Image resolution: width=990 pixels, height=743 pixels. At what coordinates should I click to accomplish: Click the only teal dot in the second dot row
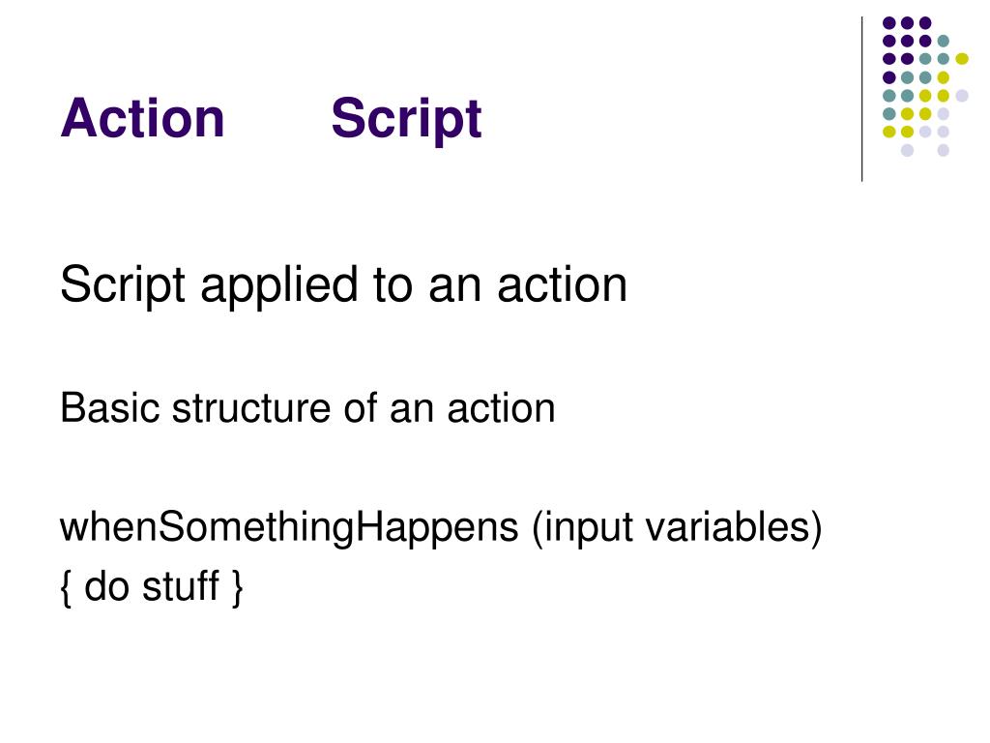pyautogui.click(x=944, y=42)
